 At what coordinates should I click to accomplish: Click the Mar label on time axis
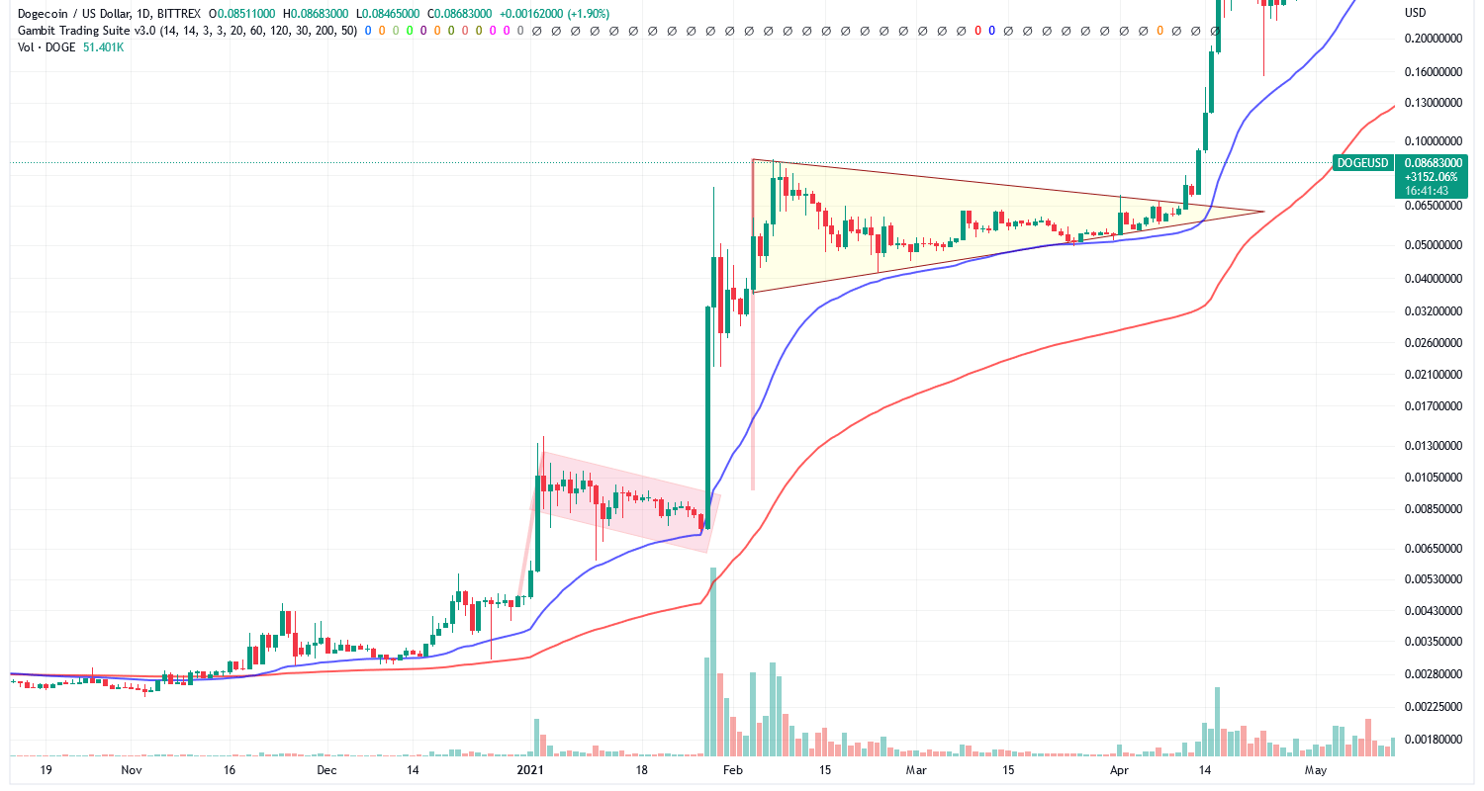917,769
